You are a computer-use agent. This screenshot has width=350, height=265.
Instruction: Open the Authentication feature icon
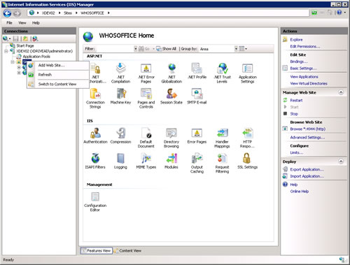coord(95,136)
